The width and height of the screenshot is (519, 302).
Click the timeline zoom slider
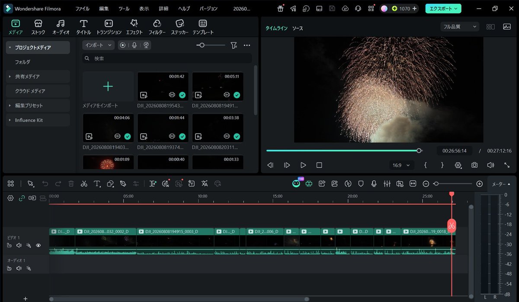pyautogui.click(x=453, y=184)
